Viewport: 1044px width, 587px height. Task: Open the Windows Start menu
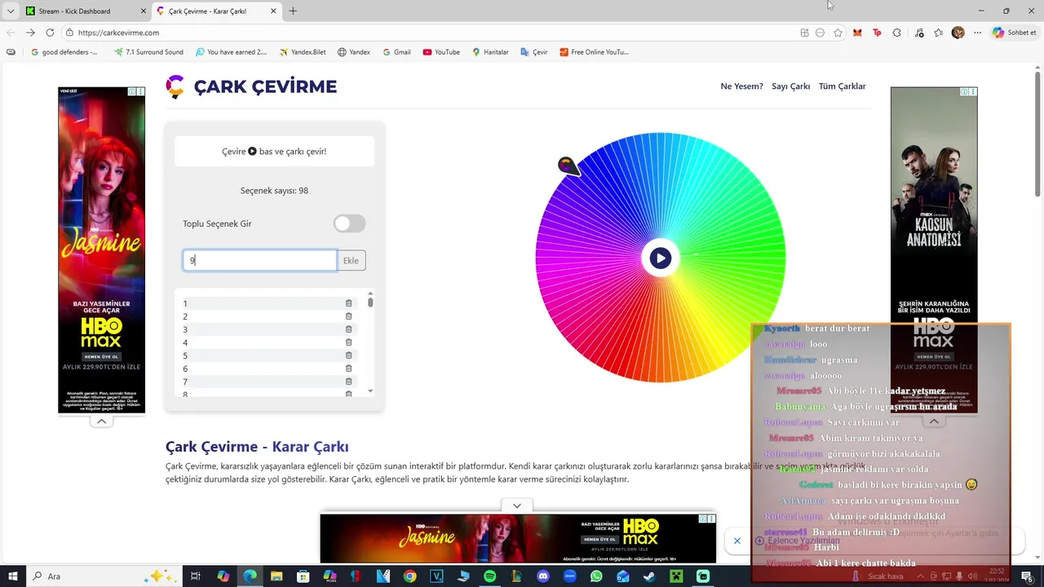pyautogui.click(x=13, y=576)
